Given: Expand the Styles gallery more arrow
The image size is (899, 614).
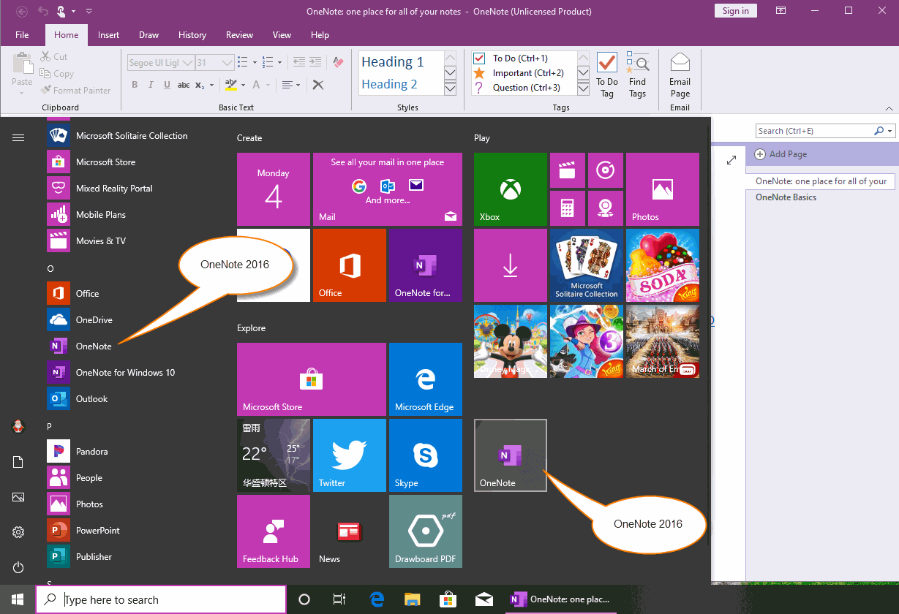Looking at the screenshot, I should click(x=451, y=88).
